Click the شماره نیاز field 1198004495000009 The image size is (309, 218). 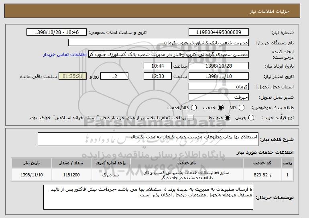click(219, 32)
